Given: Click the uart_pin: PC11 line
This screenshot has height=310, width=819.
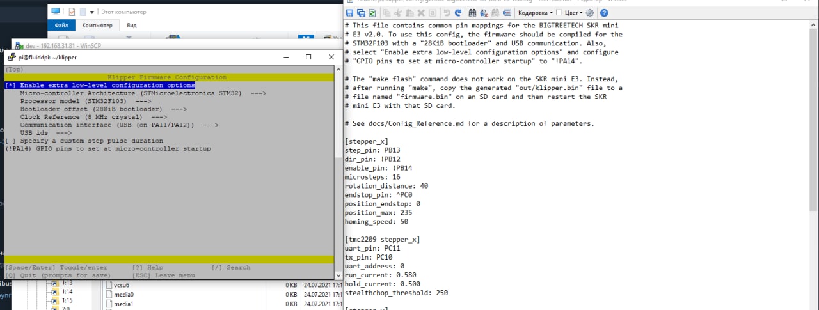Looking at the screenshot, I should click(372, 248).
